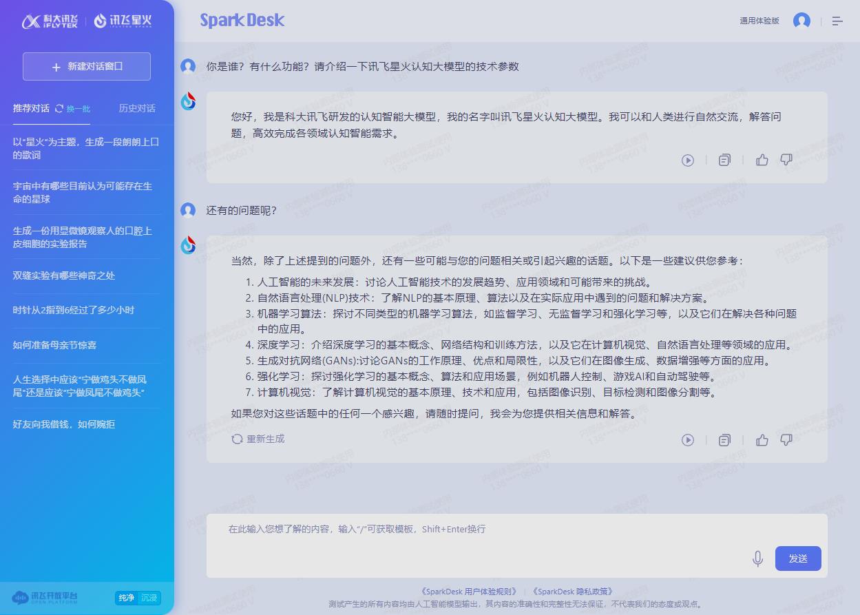The image size is (860, 615).
Task: Open the hamburger menu in top right
Action: click(x=837, y=21)
